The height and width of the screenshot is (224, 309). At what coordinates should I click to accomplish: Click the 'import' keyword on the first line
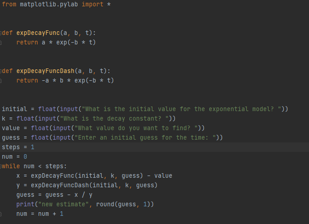point(93,5)
